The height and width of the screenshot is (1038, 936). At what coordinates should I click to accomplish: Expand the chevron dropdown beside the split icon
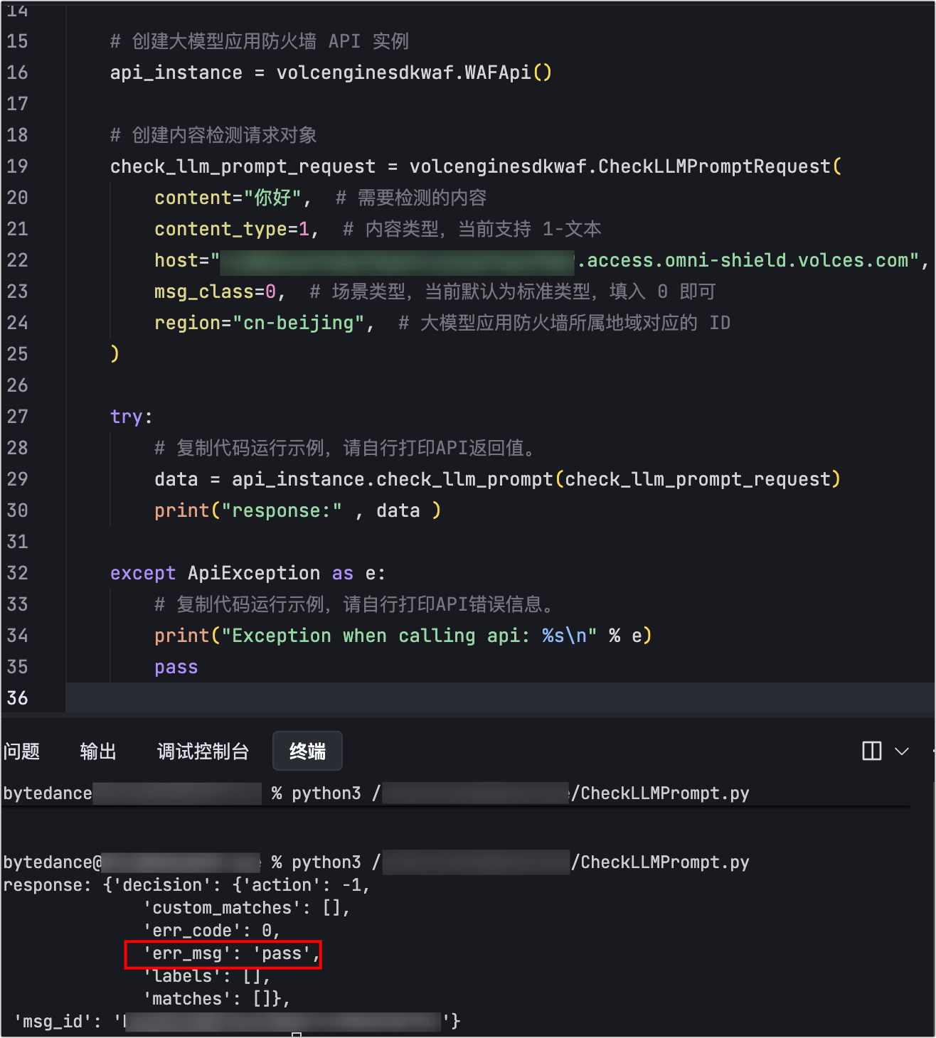(x=902, y=751)
